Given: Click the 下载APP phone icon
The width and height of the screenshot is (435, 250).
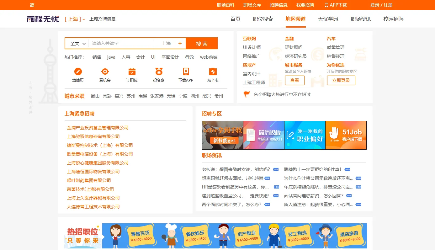Looking at the screenshot, I should pos(186,72).
